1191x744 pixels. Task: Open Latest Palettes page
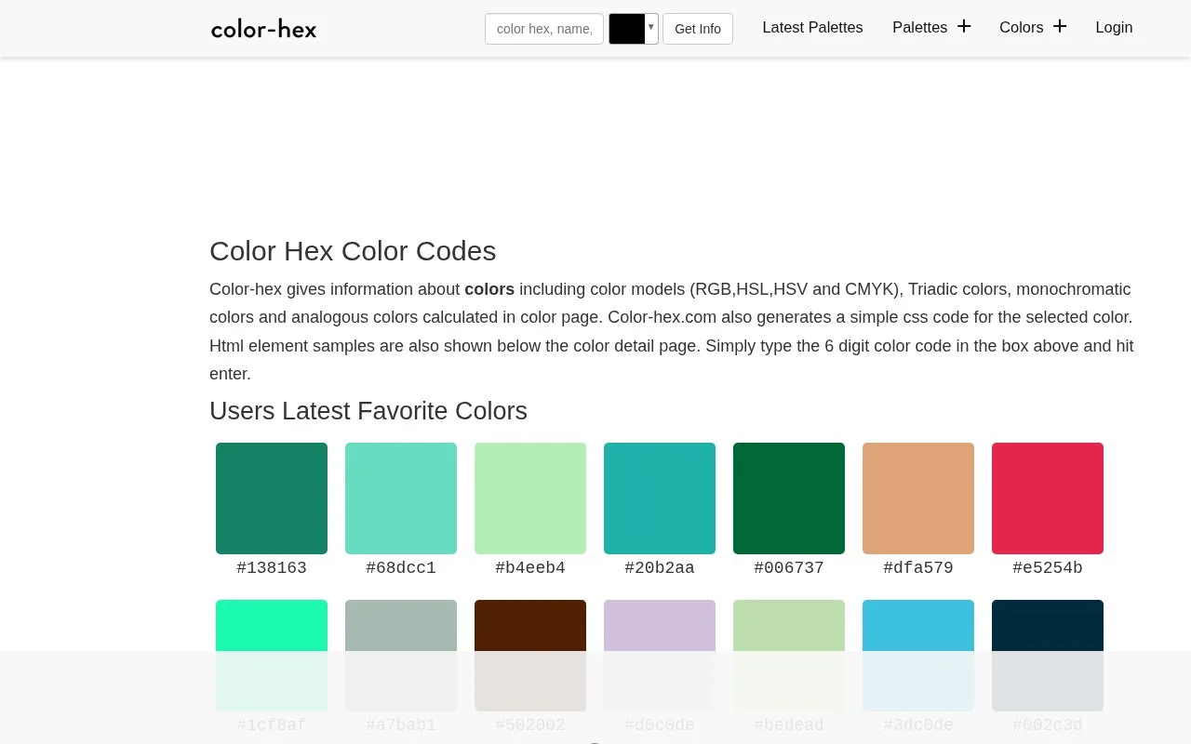tap(812, 28)
